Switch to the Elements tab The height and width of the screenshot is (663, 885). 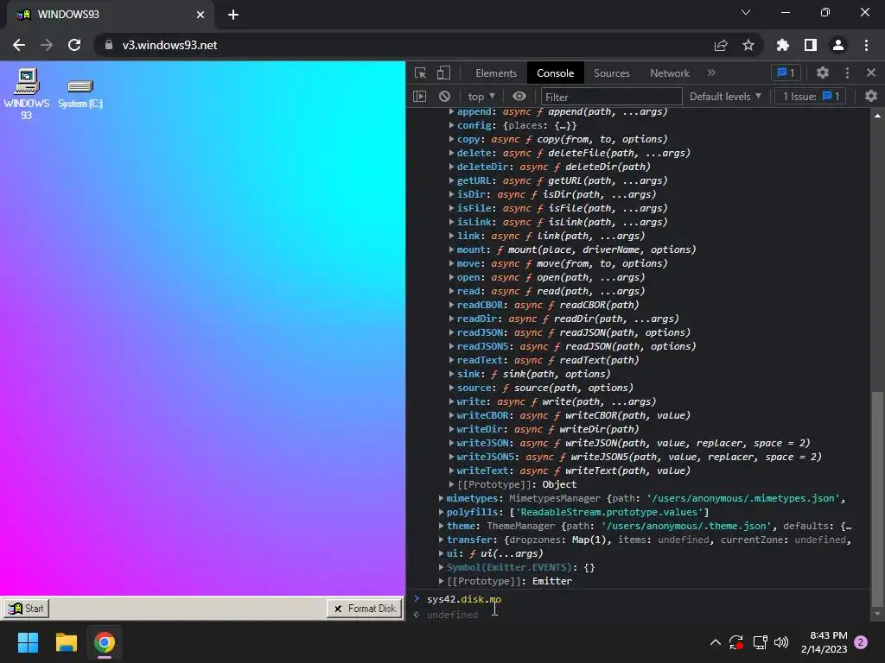click(496, 73)
